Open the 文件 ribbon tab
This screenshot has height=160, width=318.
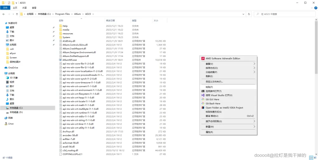pos(5,8)
